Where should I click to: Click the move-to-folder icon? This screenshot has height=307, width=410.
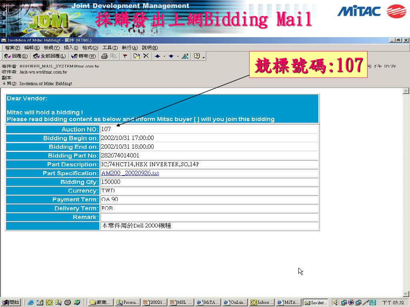(x=136, y=56)
